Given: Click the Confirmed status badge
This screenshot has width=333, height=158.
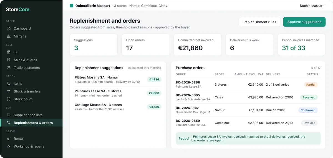Looking at the screenshot, I should (x=308, y=110).
